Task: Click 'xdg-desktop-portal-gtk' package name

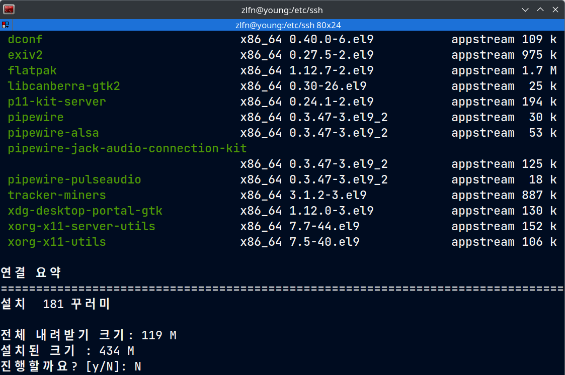Action: (85, 211)
